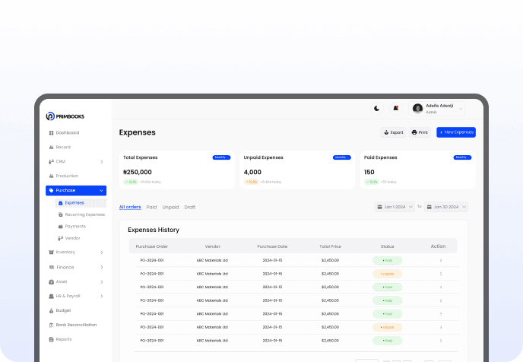This screenshot has height=362, width=523.
Task: Expand the CRM menu chevron
Action: (102, 162)
